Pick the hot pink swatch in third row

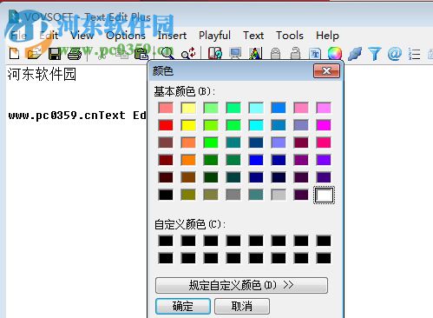[x=324, y=142]
